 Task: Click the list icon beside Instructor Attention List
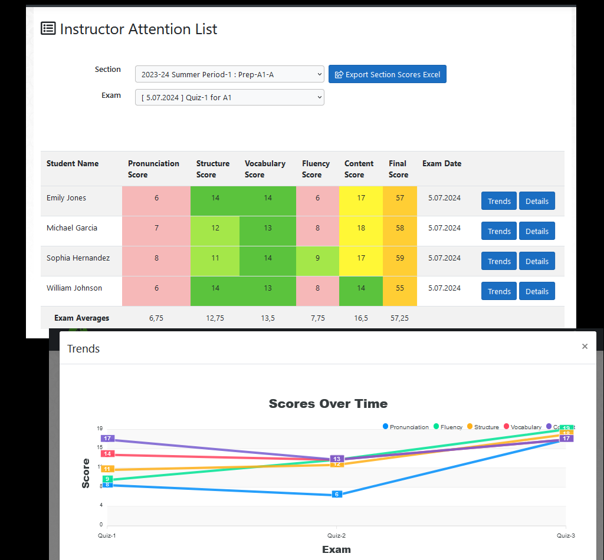click(48, 28)
